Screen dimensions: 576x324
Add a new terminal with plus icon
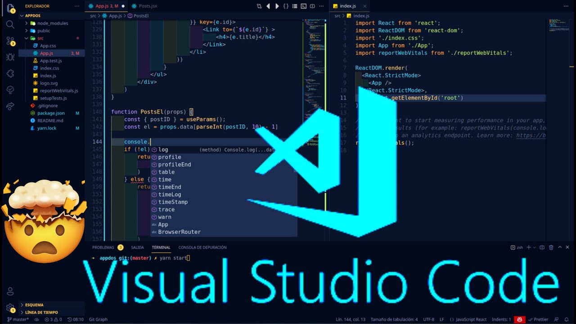[529, 247]
